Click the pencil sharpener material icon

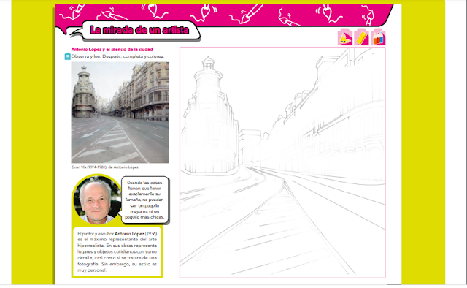(x=345, y=37)
